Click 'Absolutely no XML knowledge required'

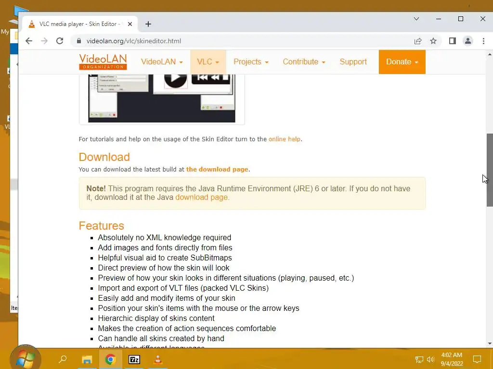(x=165, y=237)
